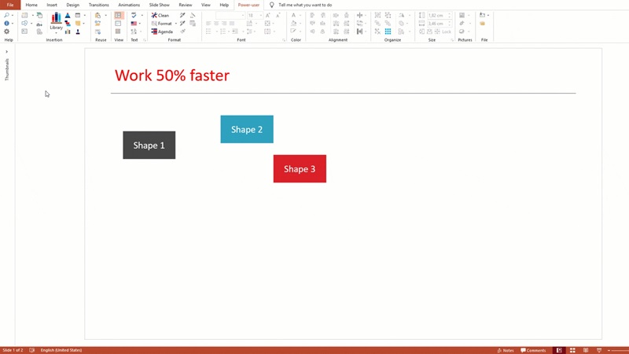Click the magnifier search icon
This screenshot has height=354, width=629.
(6, 15)
